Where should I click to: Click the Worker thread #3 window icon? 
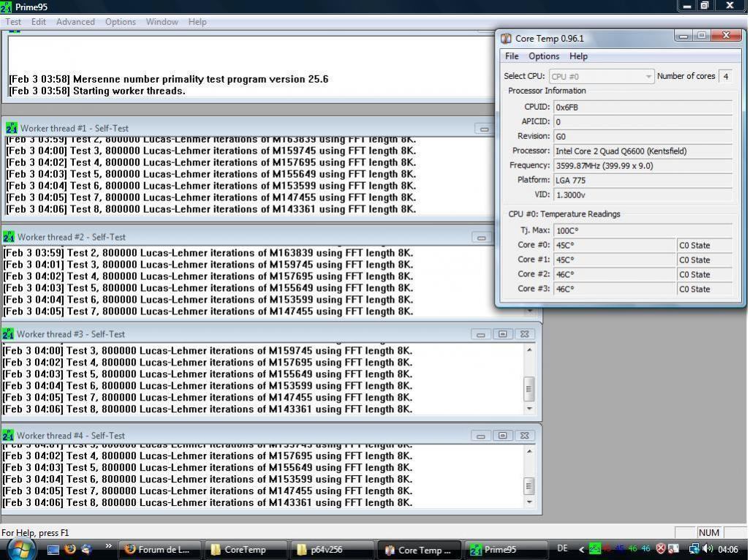coord(8,334)
